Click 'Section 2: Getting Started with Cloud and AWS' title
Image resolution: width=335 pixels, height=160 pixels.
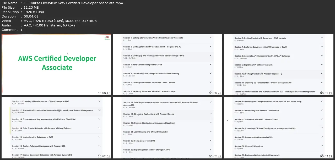(152, 47)
